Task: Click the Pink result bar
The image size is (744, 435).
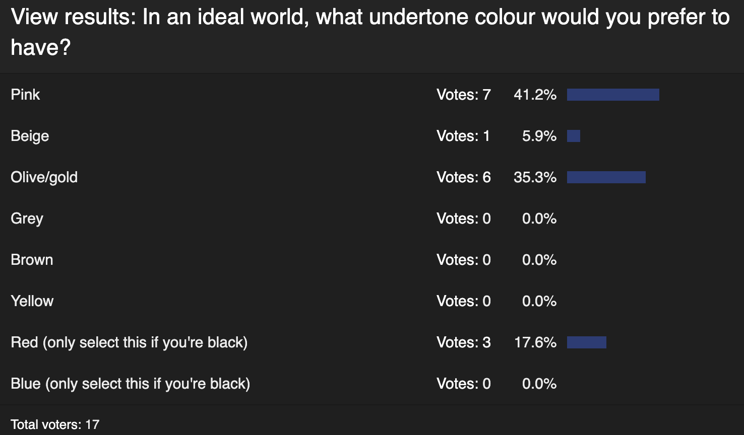Action: pos(613,95)
